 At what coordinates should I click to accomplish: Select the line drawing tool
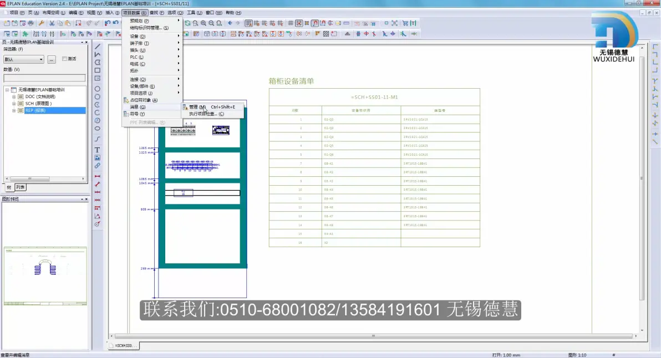[98, 47]
